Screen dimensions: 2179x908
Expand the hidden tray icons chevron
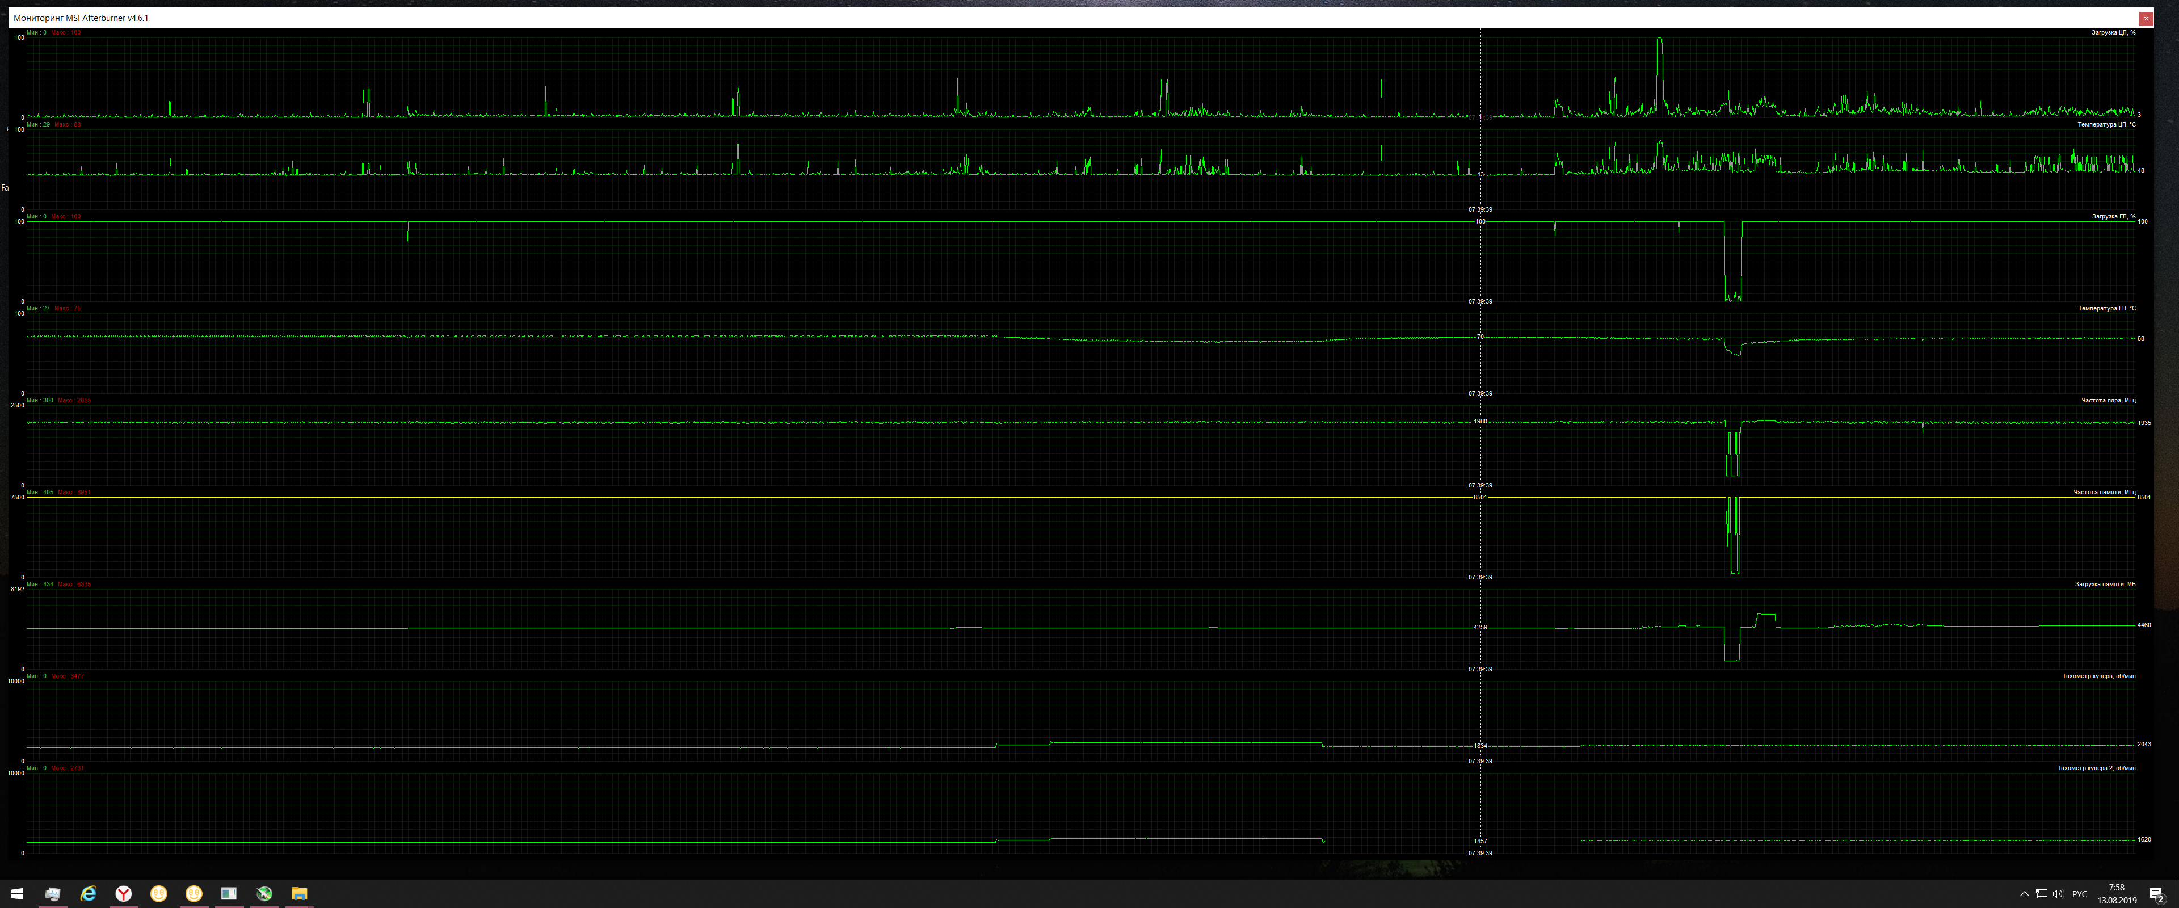pyautogui.click(x=2024, y=894)
